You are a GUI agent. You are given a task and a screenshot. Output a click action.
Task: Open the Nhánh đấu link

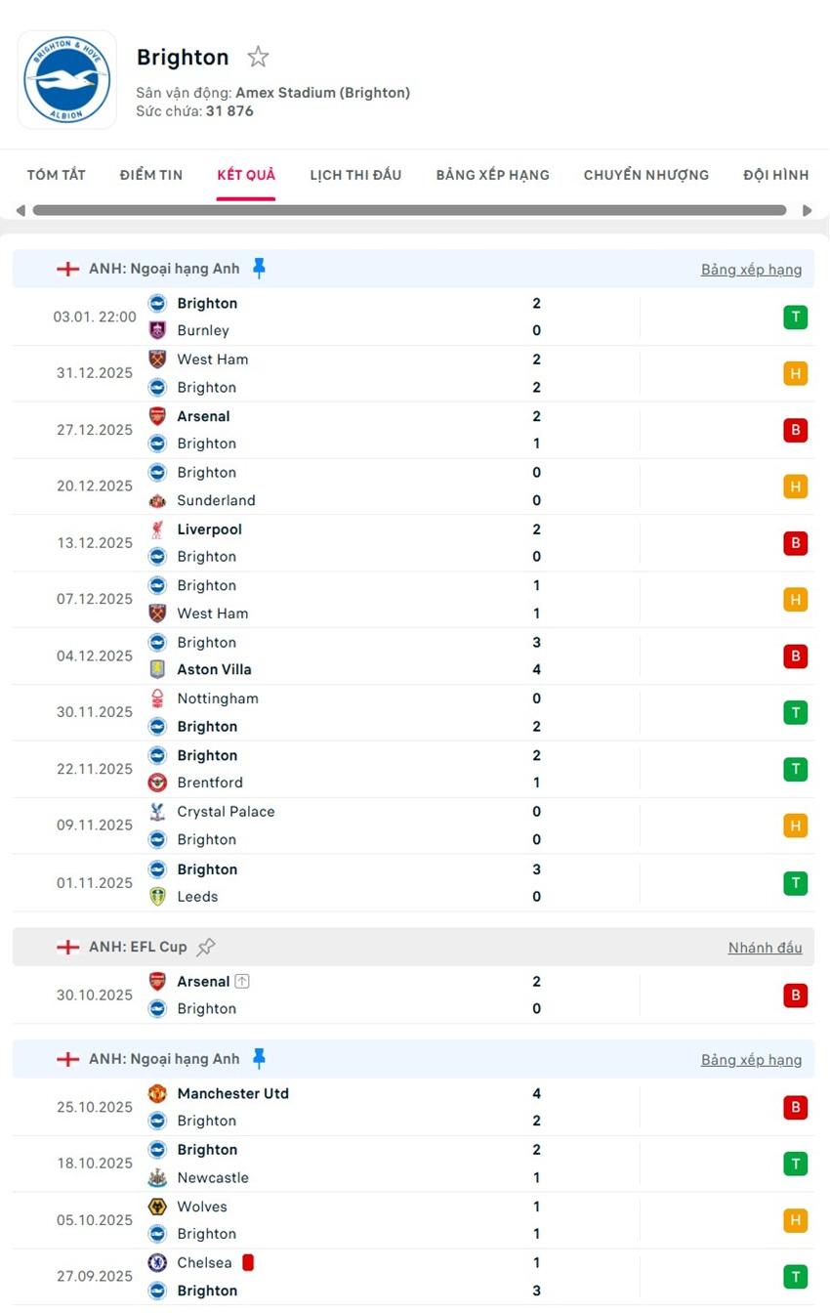[x=765, y=947]
